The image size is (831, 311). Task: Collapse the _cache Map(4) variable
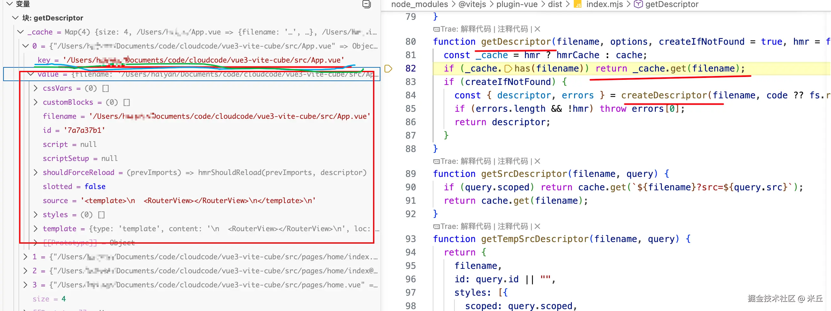20,32
